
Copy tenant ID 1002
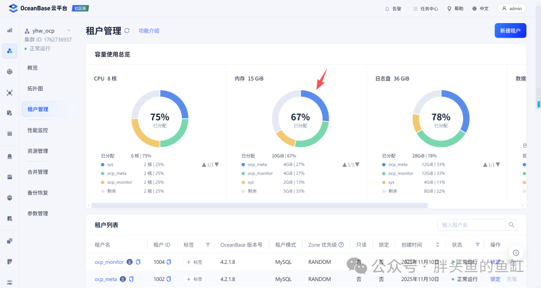tap(169, 279)
